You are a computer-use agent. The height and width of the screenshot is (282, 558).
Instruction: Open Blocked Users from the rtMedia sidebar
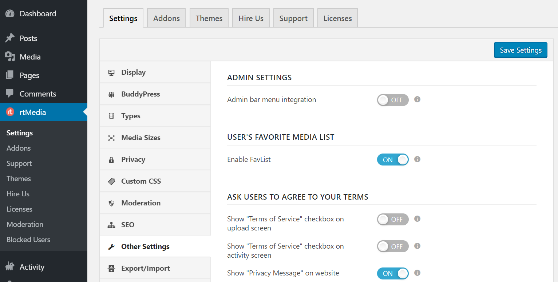28,239
